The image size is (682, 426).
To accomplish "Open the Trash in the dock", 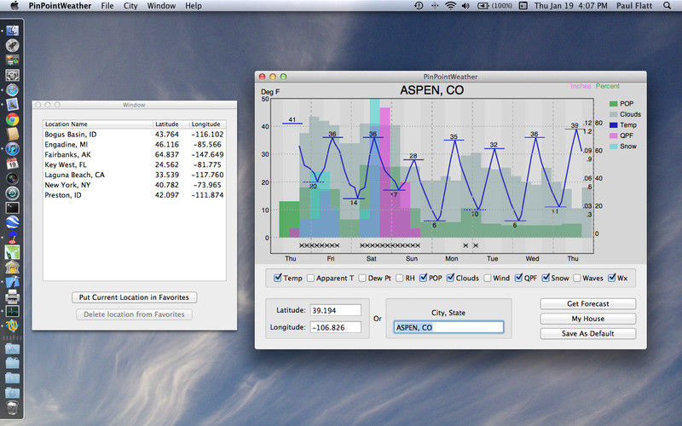I will tap(12, 409).
